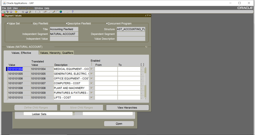
Task: Click the Edit Field pencil icon
Action: click(54, 12)
